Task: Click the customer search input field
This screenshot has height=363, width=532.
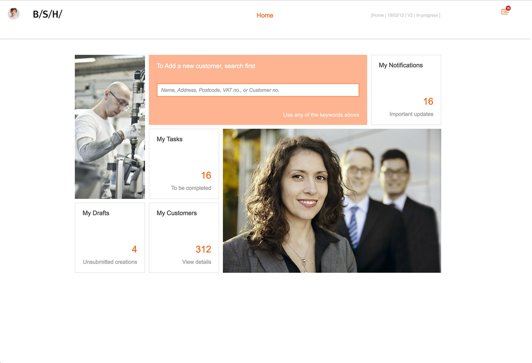Action: (x=258, y=90)
